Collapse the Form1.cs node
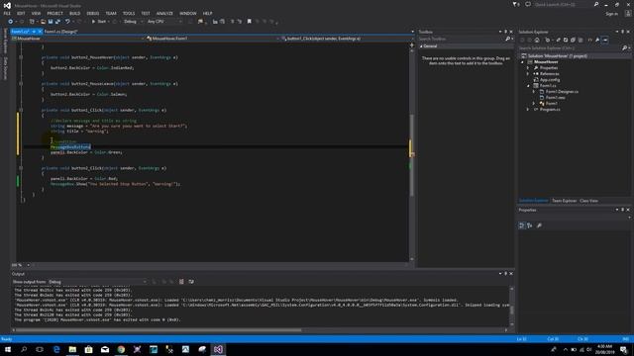The image size is (634, 356). pyautogui.click(x=528, y=86)
